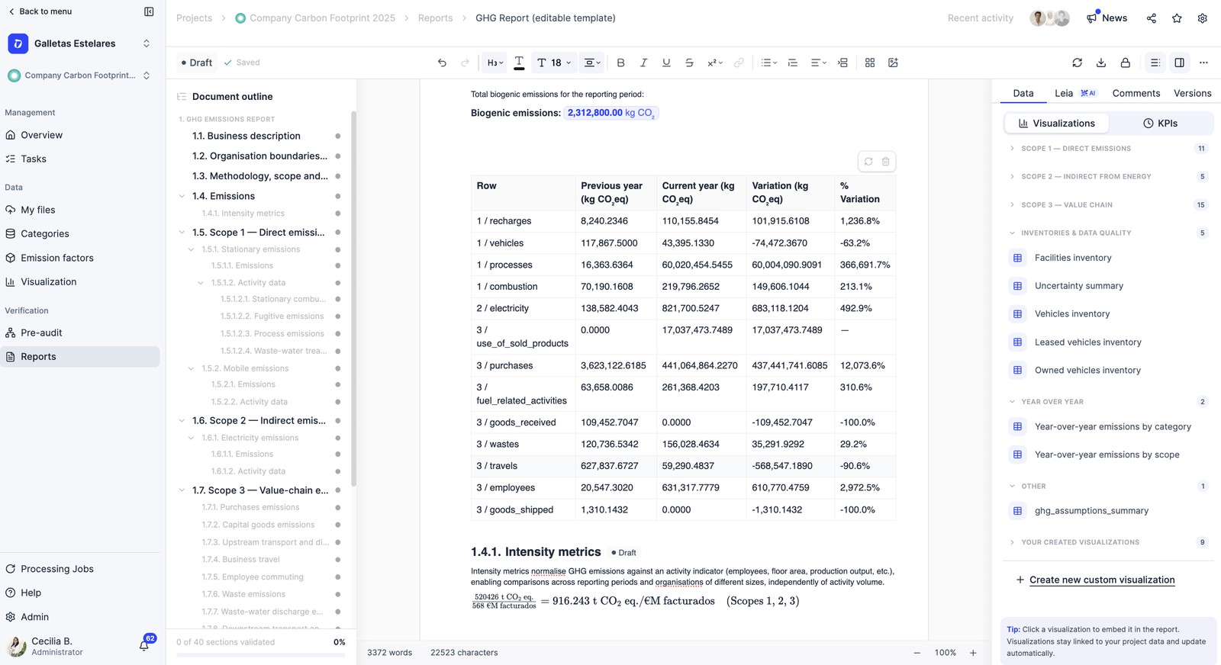Screen dimensions: 1221x665
Task: Switch to the KPIs tab
Action: (1160, 123)
